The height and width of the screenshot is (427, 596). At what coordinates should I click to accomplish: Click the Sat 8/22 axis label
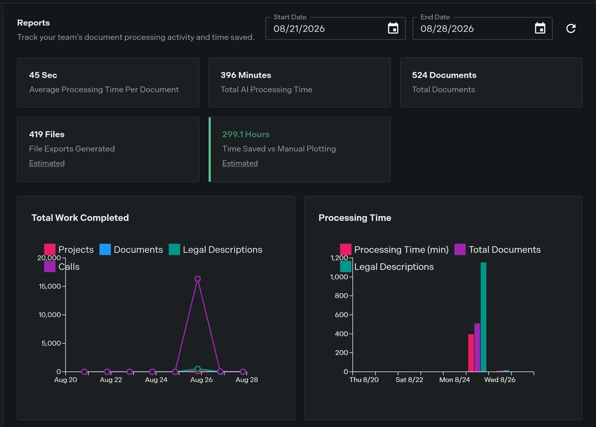409,379
